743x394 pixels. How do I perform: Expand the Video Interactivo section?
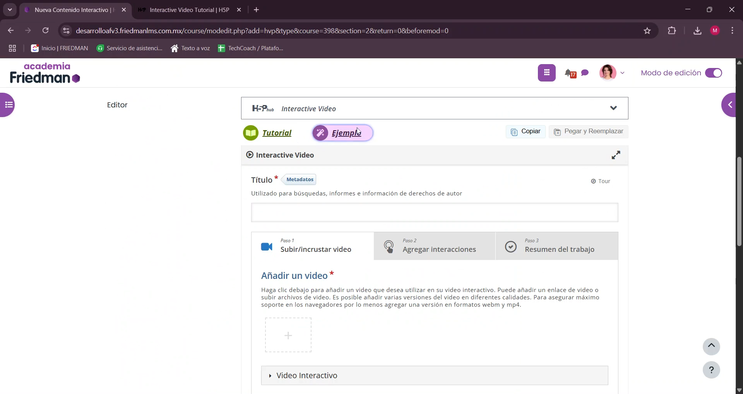(435, 376)
